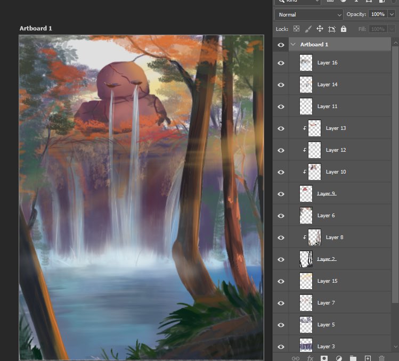Click layers panel scroll-down arrow
Screen dimensions: 399x361
tap(395, 347)
